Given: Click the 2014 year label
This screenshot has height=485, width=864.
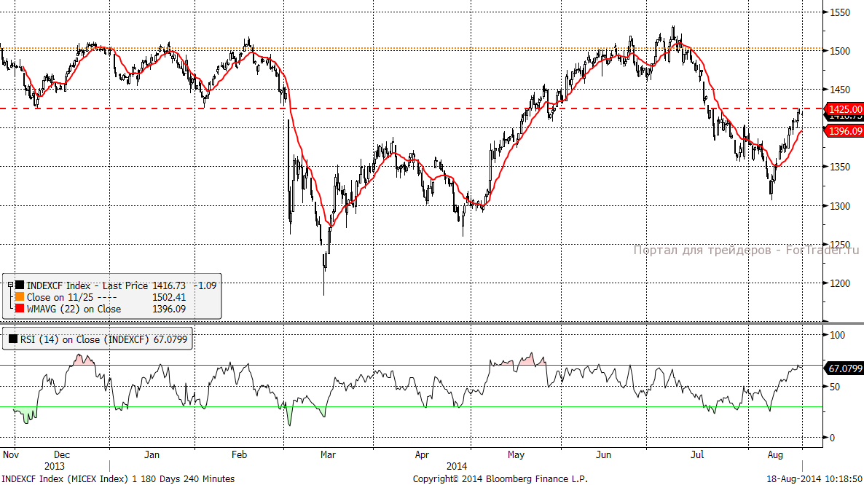Looking at the screenshot, I should [457, 466].
